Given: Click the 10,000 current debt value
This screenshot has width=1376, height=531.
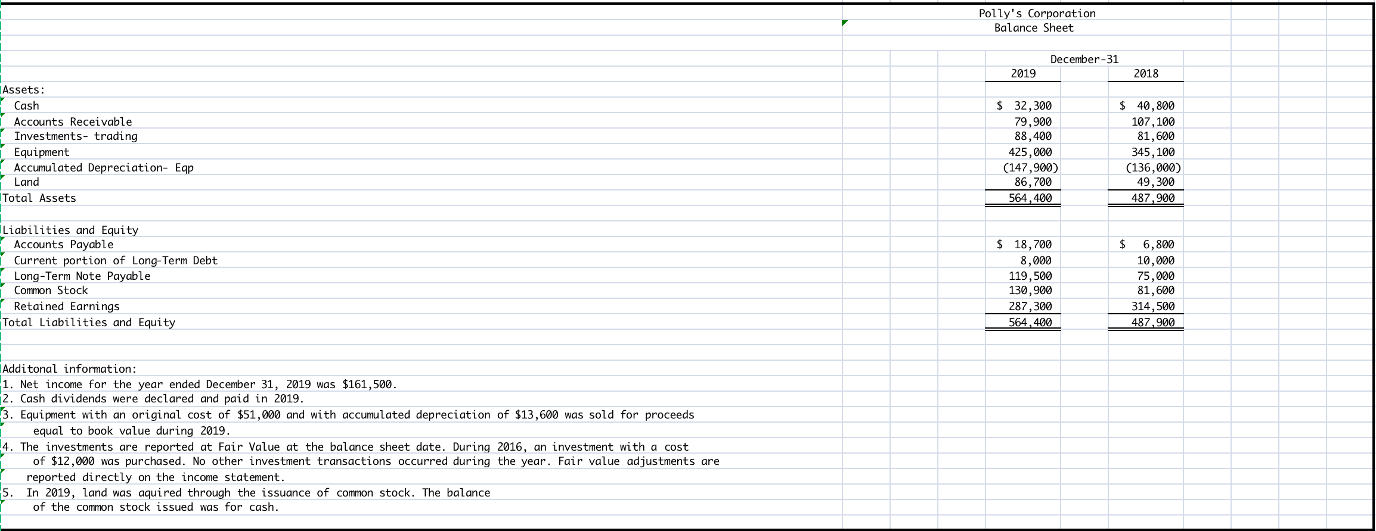Looking at the screenshot, I should (x=1156, y=261).
